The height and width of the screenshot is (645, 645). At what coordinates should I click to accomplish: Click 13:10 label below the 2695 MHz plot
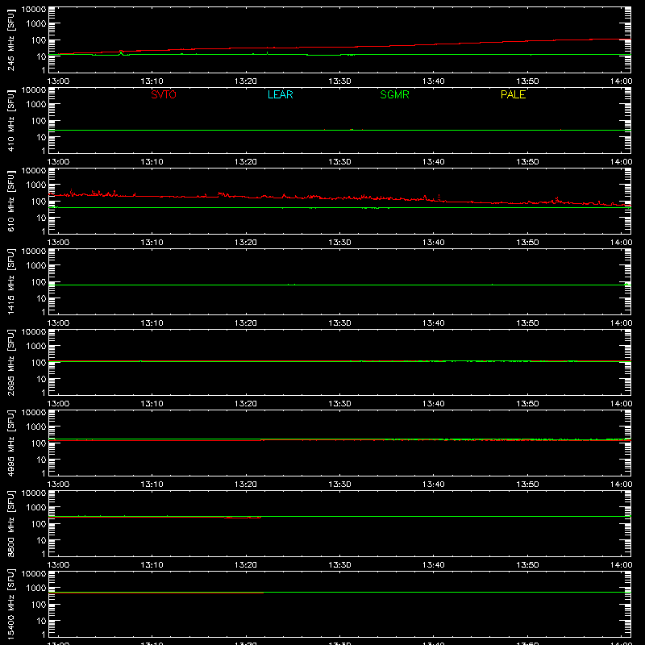click(x=152, y=404)
